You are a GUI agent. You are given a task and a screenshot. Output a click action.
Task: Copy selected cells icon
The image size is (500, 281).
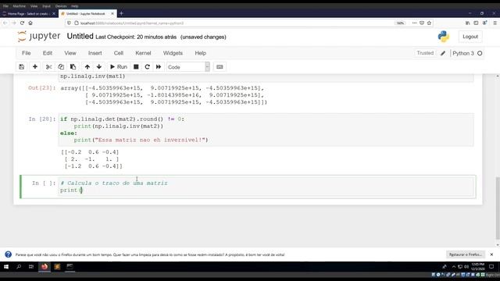point(61,67)
